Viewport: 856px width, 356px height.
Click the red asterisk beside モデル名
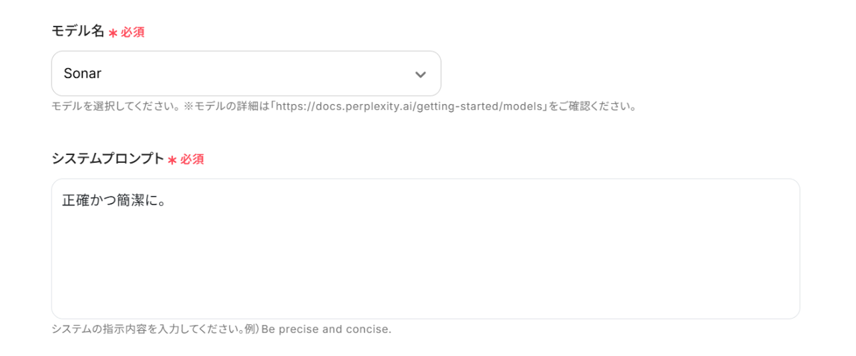pos(113,33)
